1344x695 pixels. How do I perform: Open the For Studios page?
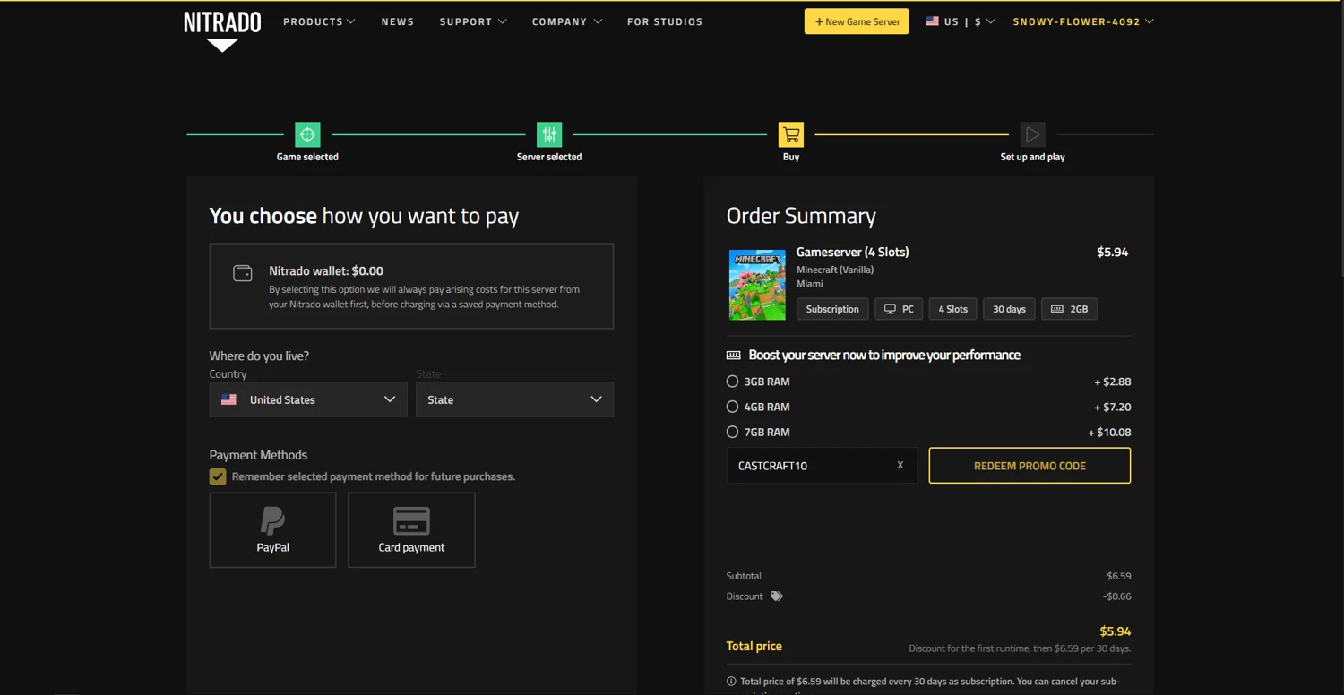click(x=665, y=21)
